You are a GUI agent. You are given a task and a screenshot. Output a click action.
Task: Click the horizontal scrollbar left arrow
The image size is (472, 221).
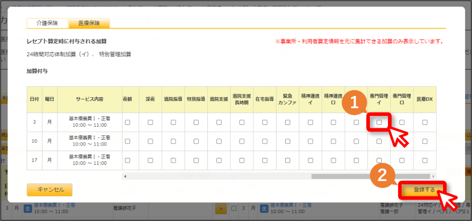125,176
